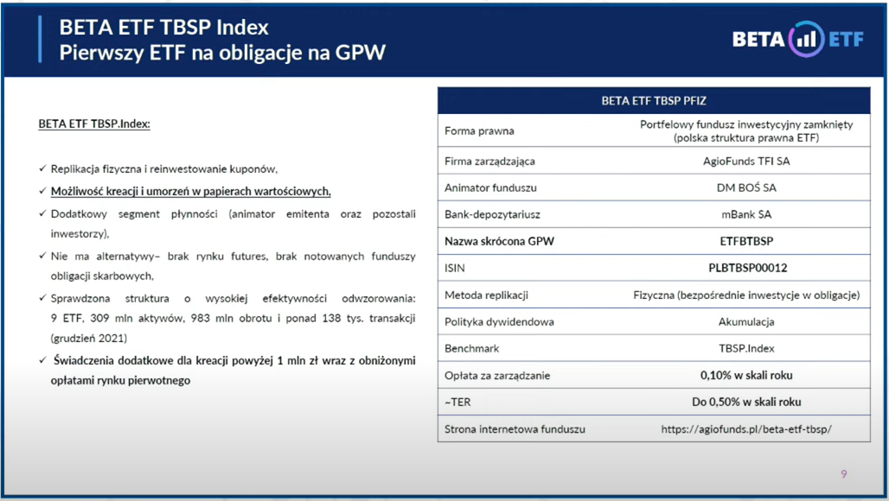
Task: Click the underlined 'BETA ETF TBSP.Index:' heading
Action: [x=94, y=124]
